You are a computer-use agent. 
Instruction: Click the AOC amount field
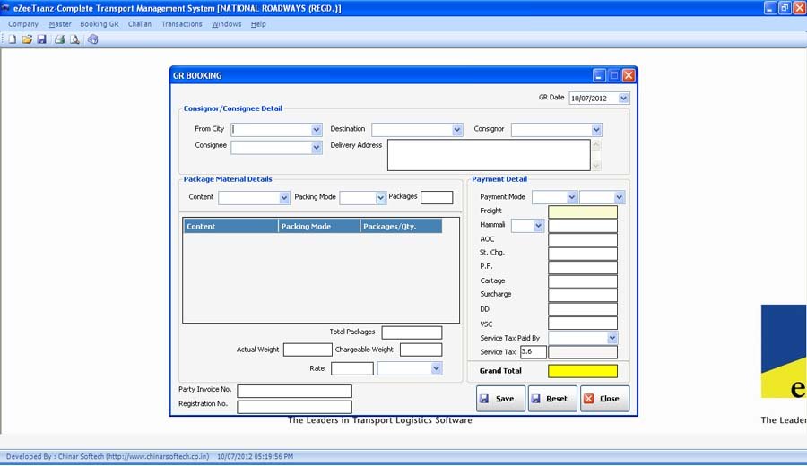tap(583, 239)
